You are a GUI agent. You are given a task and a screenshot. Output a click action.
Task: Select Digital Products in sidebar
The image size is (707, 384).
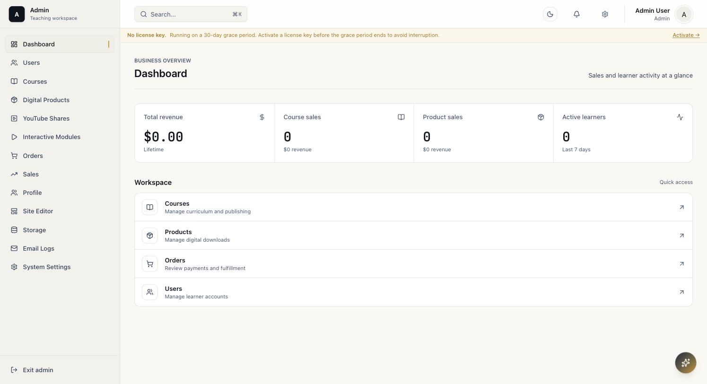60,100
